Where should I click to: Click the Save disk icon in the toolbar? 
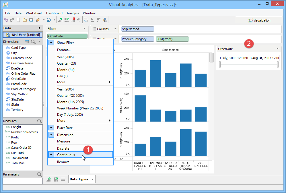[31, 20]
